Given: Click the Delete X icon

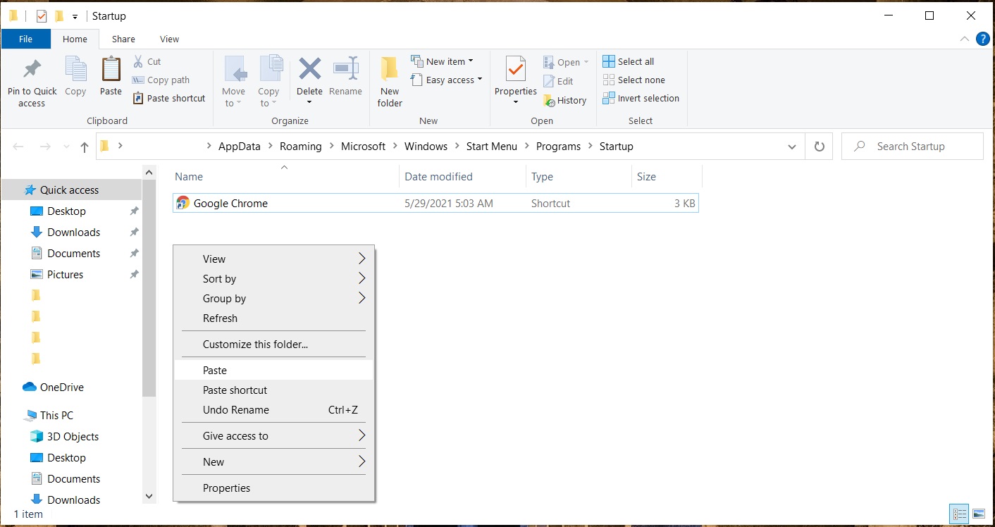Looking at the screenshot, I should coord(309,69).
